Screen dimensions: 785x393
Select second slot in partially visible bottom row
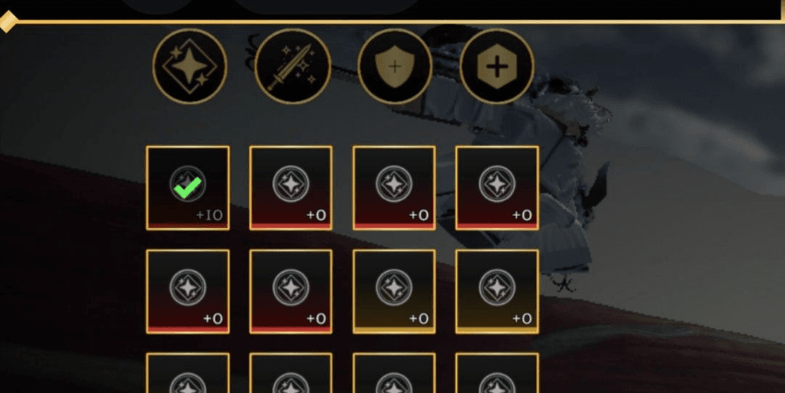pyautogui.click(x=291, y=373)
